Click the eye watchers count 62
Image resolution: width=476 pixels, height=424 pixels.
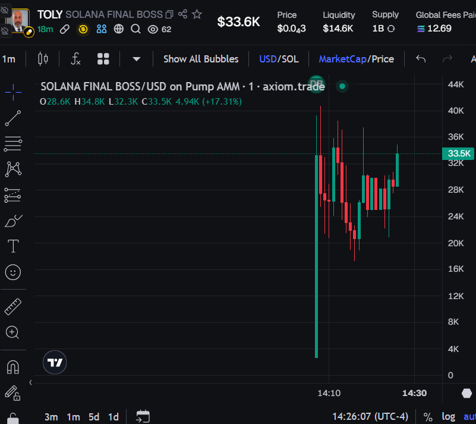159,29
